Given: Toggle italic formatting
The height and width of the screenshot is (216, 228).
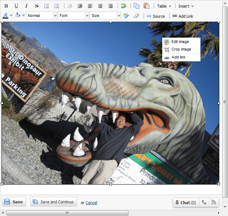Looking at the screenshot, I should coord(26,6).
